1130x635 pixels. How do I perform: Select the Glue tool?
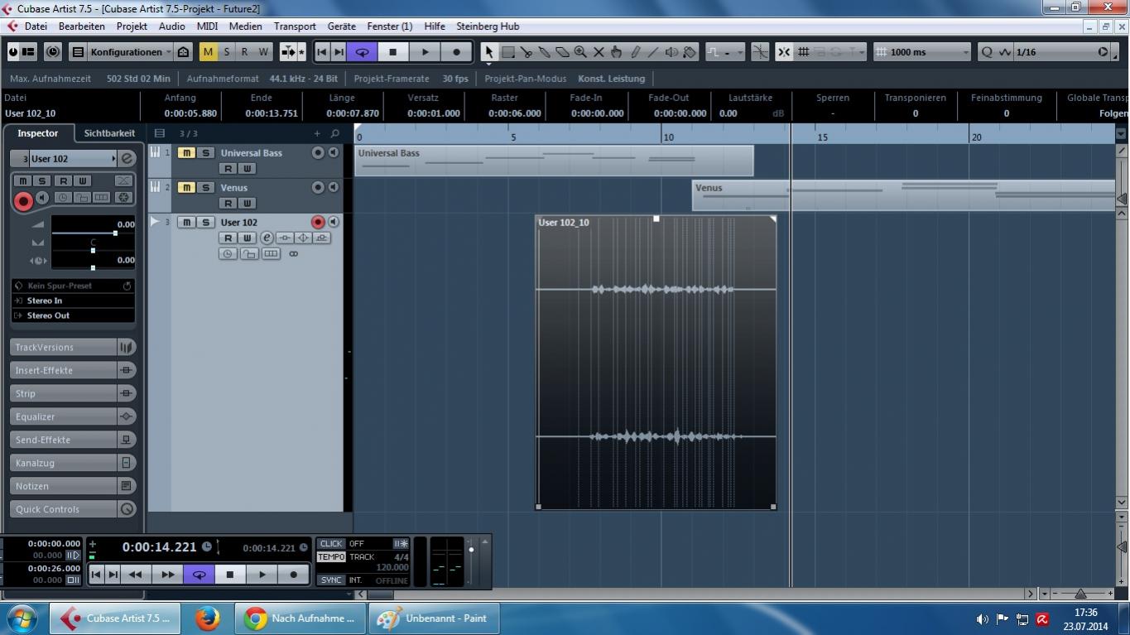pyautogui.click(x=544, y=52)
